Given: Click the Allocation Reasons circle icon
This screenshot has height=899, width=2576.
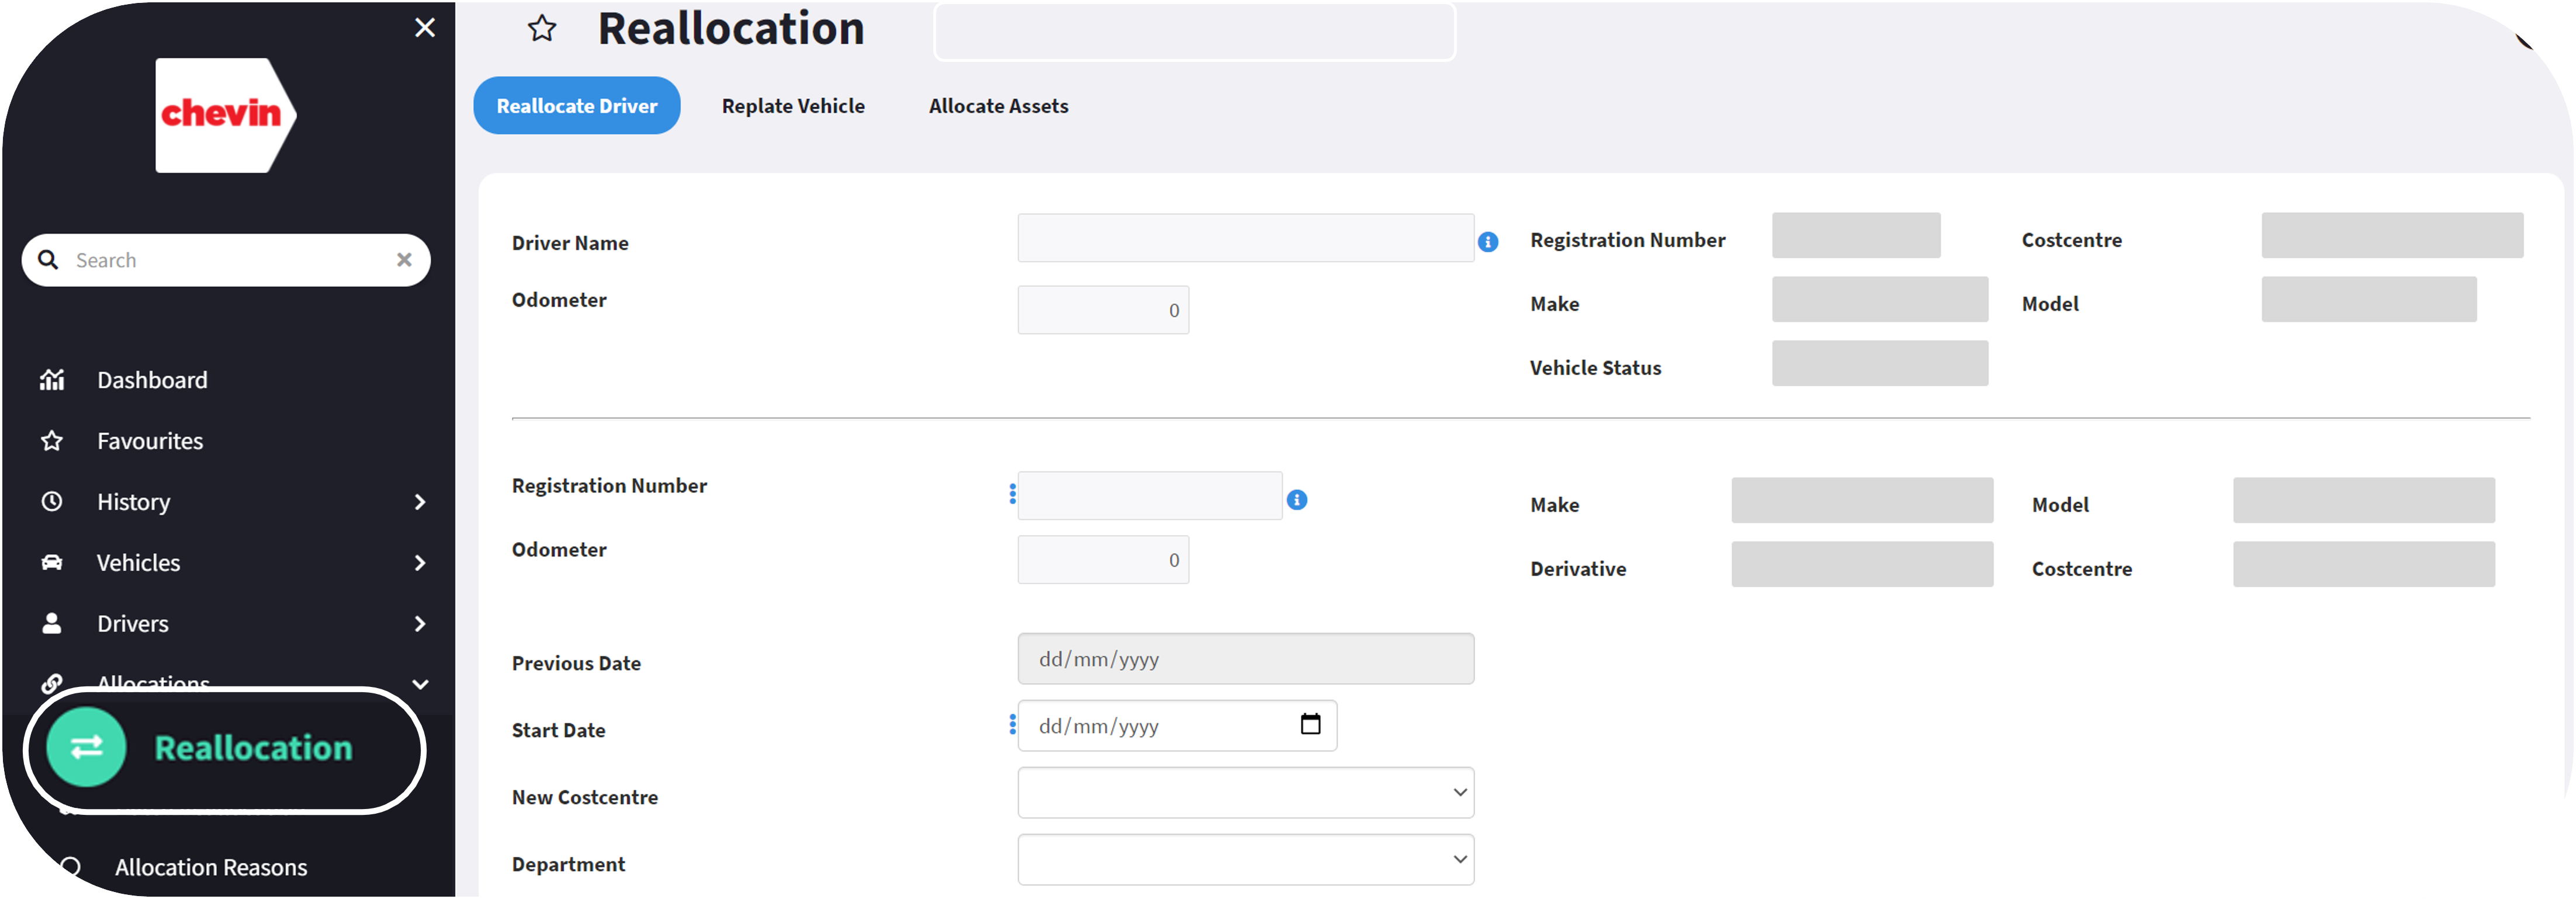Looking at the screenshot, I should [x=70, y=868].
